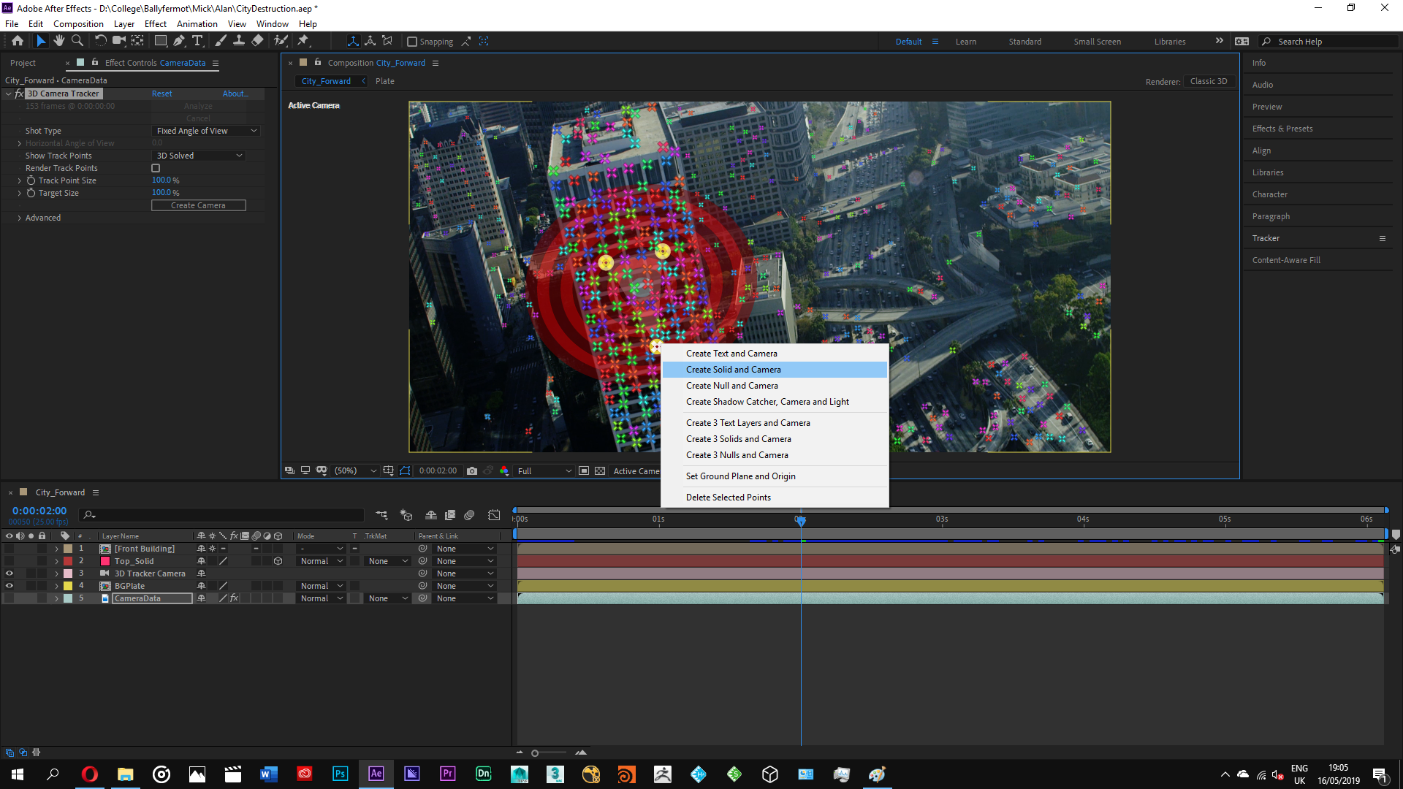The width and height of the screenshot is (1403, 789).
Task: Select the Brush tool
Action: (220, 41)
